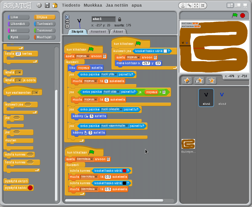252x207 pixels.
Task: Click the sprite name field 'alus1'
Action: point(103,19)
